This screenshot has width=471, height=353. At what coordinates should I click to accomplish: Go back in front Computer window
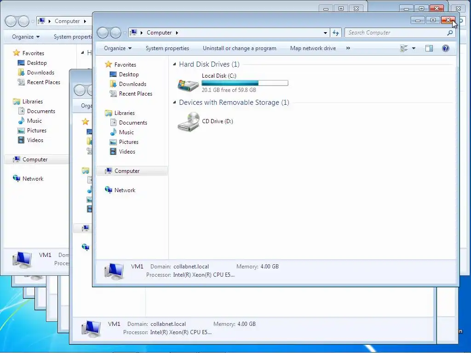(103, 33)
